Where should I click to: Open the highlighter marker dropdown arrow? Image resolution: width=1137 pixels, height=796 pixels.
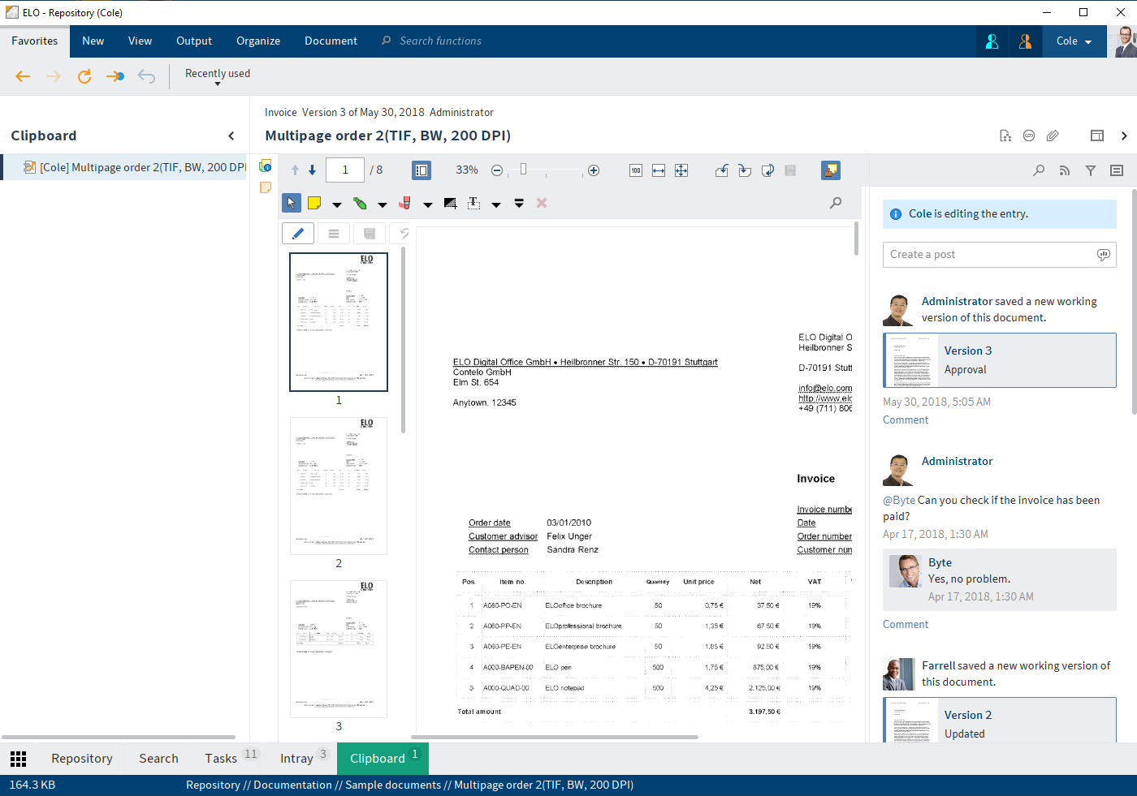383,204
